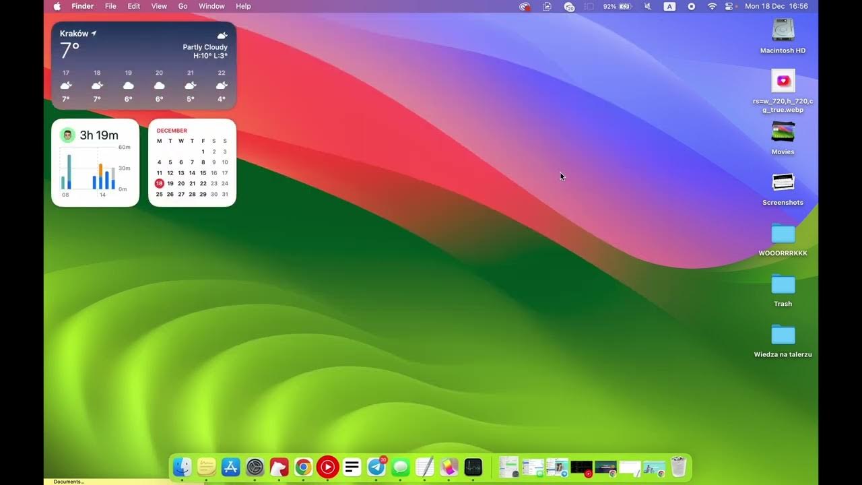Screen dimensions: 862x485
Task: Toggle Wi-Fi from the menu bar
Action: (712, 6)
